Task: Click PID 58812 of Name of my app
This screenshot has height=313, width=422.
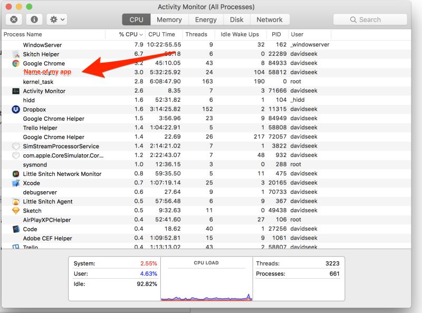Action: 277,72
